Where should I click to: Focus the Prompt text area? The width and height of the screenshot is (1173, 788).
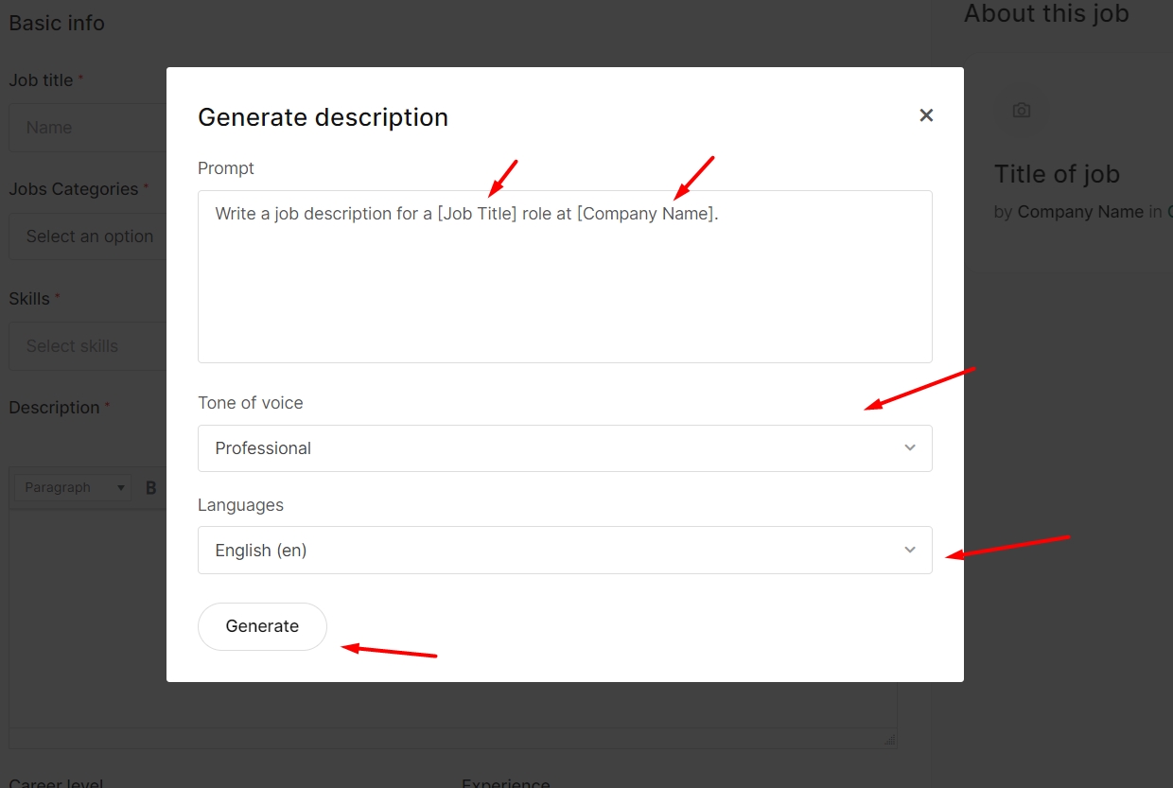point(565,284)
